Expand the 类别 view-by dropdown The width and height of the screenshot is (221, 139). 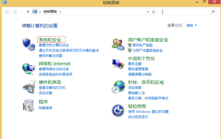pyautogui.click(x=191, y=25)
